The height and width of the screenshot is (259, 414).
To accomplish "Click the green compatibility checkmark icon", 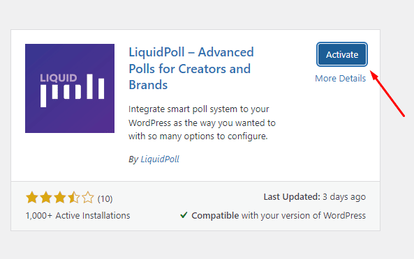I will (x=184, y=215).
